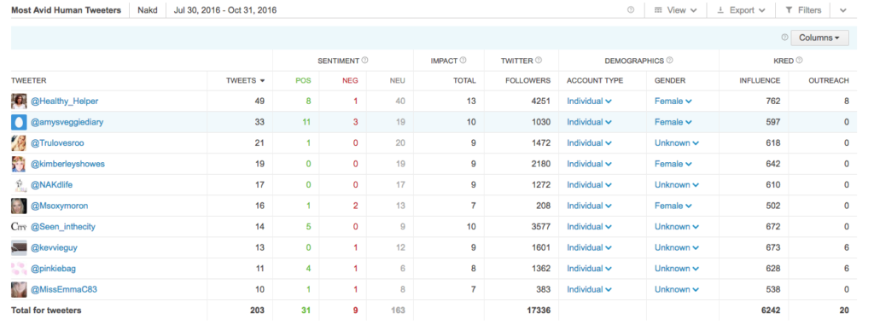Click the help icon left of View
Viewport: 874px width, 325px height.
pos(631,10)
